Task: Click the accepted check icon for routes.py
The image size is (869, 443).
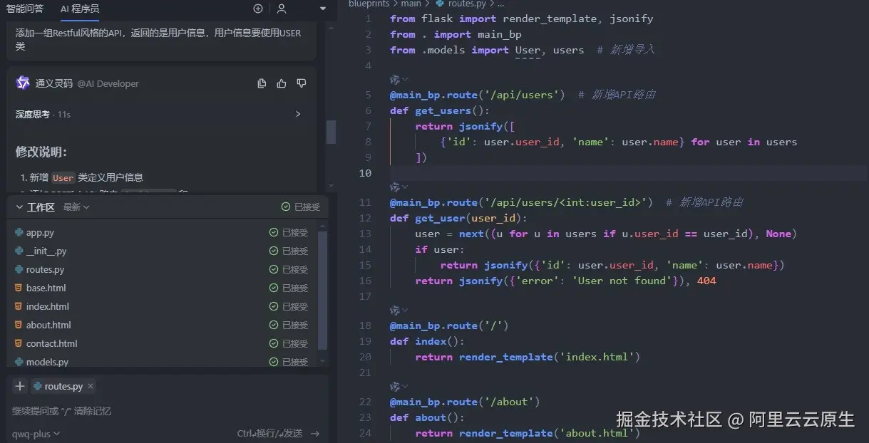Action: (x=274, y=269)
